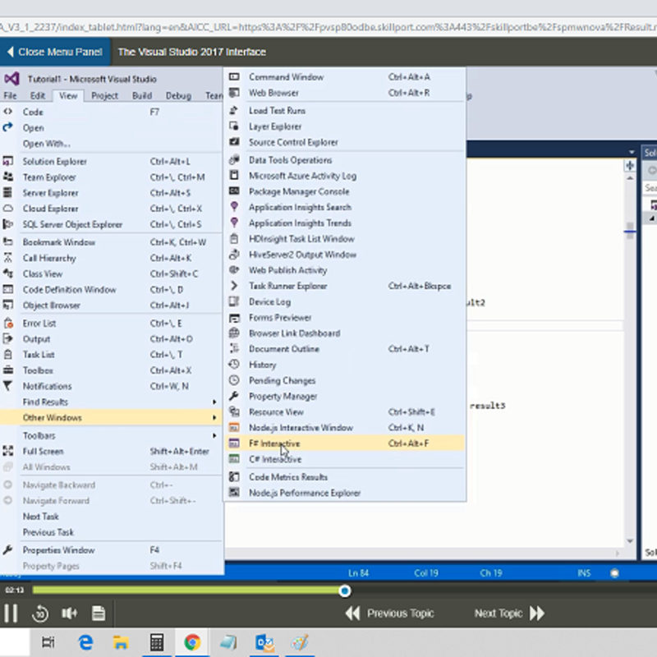Open Chrome from taskbar

click(x=192, y=642)
